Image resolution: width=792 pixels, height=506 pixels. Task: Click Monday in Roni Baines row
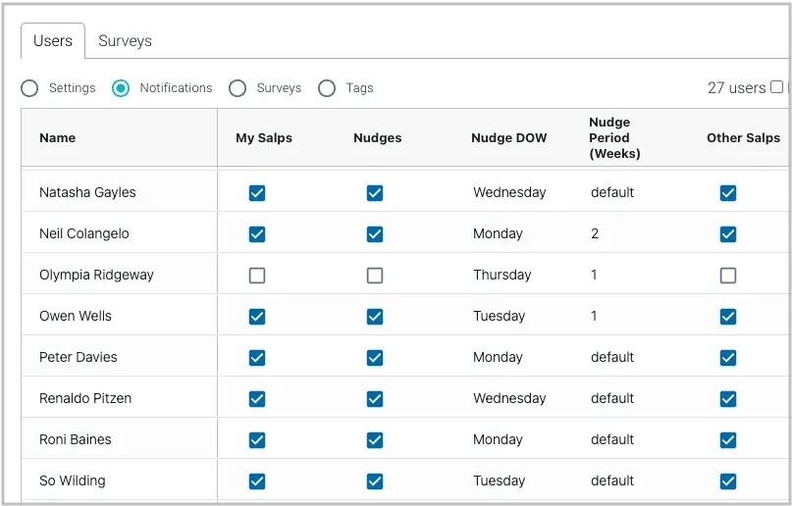498,440
